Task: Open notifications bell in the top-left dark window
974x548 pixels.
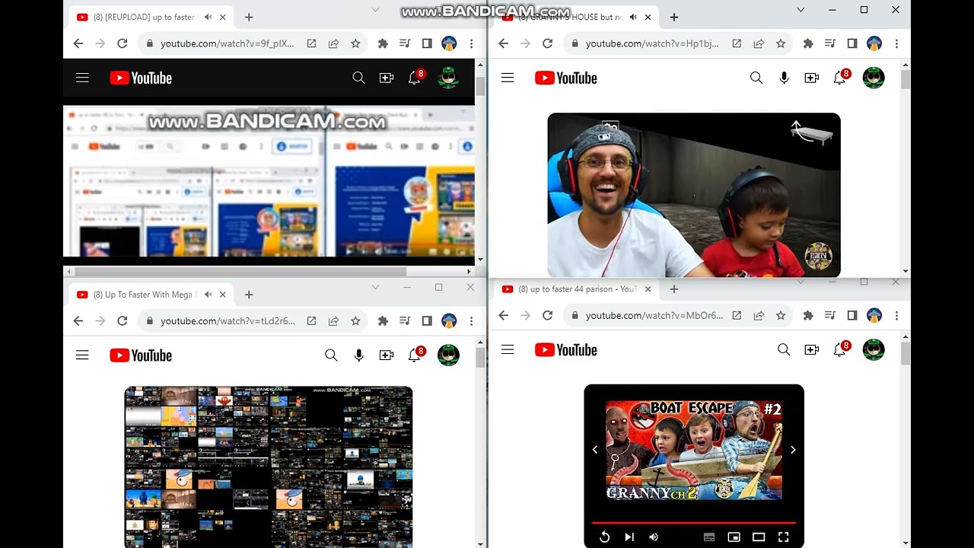Action: (x=415, y=78)
